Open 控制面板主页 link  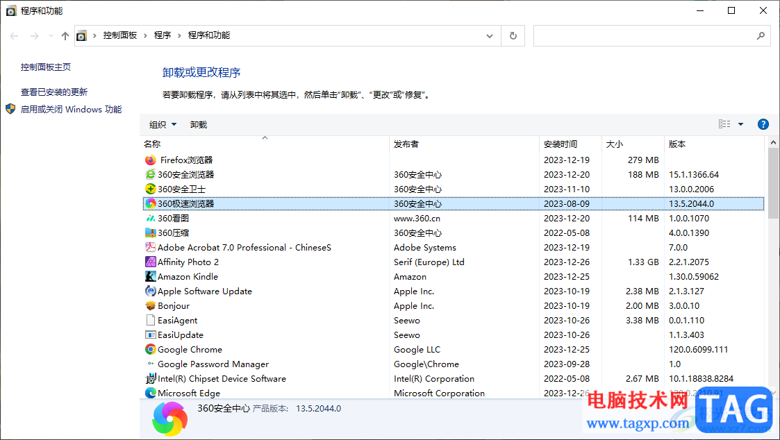coord(46,67)
